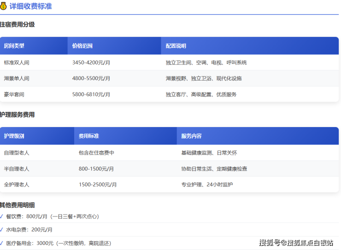Click the money bag icon beside 详细收费标准

point(4,6)
